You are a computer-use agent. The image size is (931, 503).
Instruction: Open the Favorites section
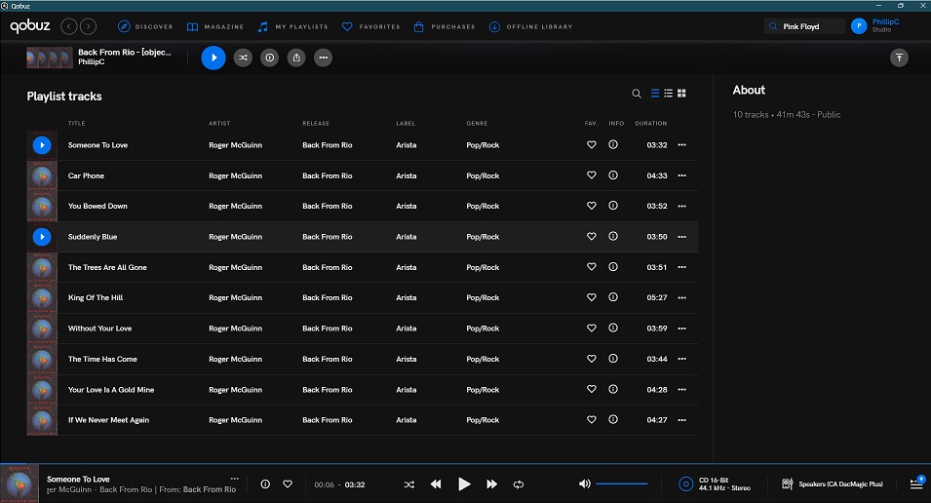(371, 26)
